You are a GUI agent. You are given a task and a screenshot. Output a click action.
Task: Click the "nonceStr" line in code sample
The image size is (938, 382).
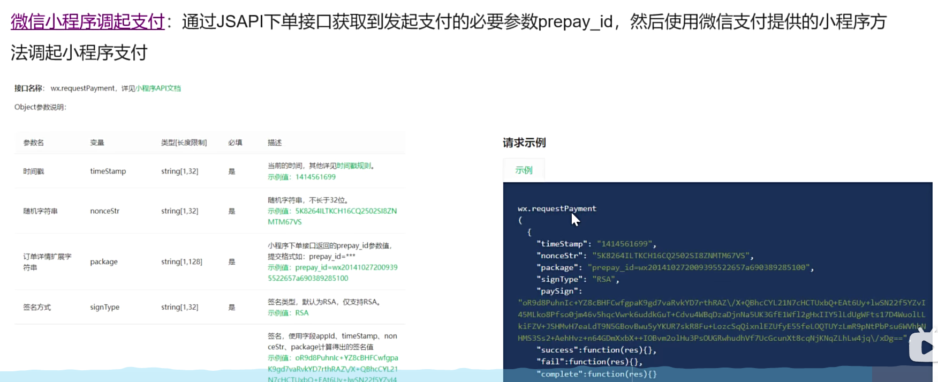(645, 256)
